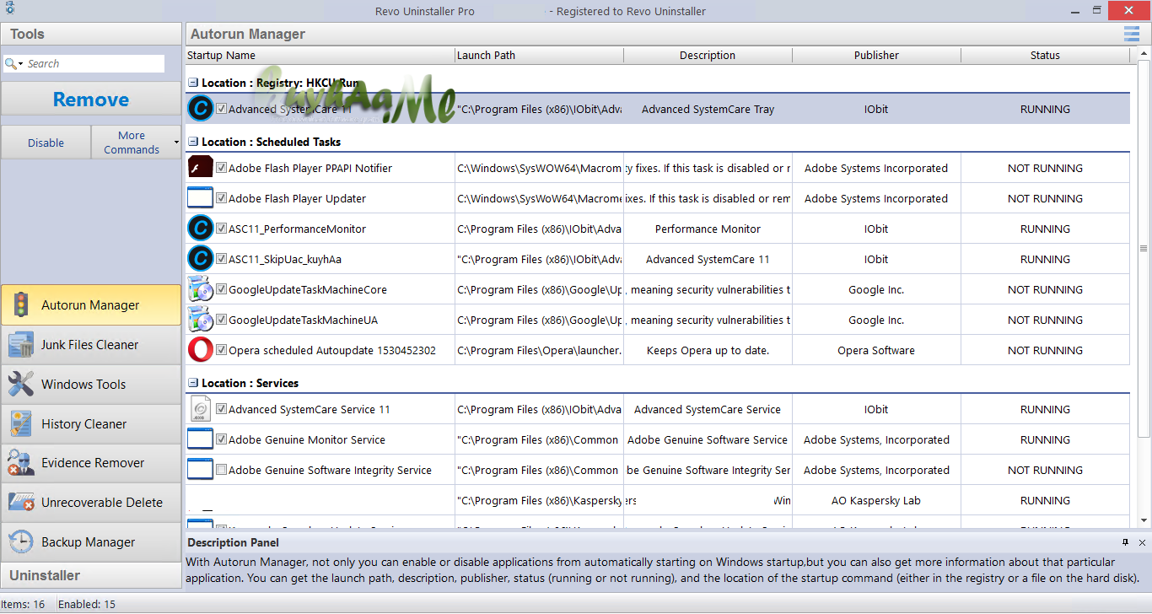Select Windows Tools
The image size is (1152, 614).
(91, 385)
